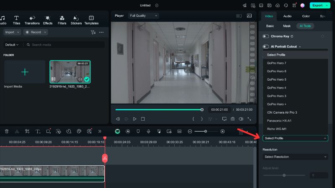Choose iON Camera Air Pro 3 profile
Image resolution: width=335 pixels, height=188 pixels.
295,112
